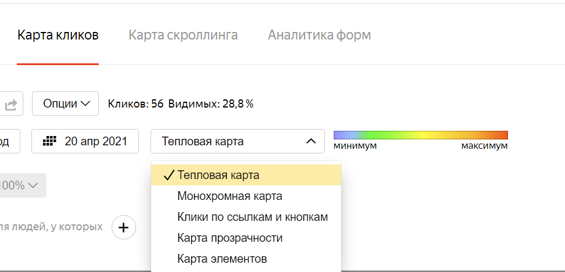Switch to Карта скроллинга tab
Screen dimensions: 565x272
pyautogui.click(x=183, y=35)
